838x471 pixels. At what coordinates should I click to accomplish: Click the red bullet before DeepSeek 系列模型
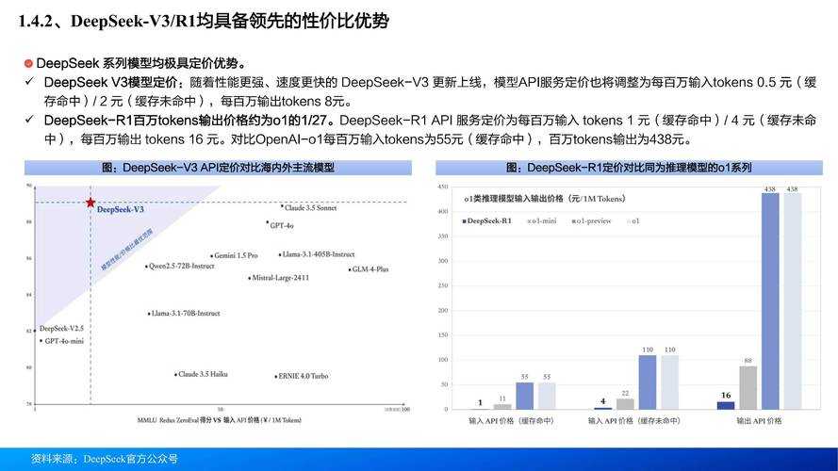29,63
